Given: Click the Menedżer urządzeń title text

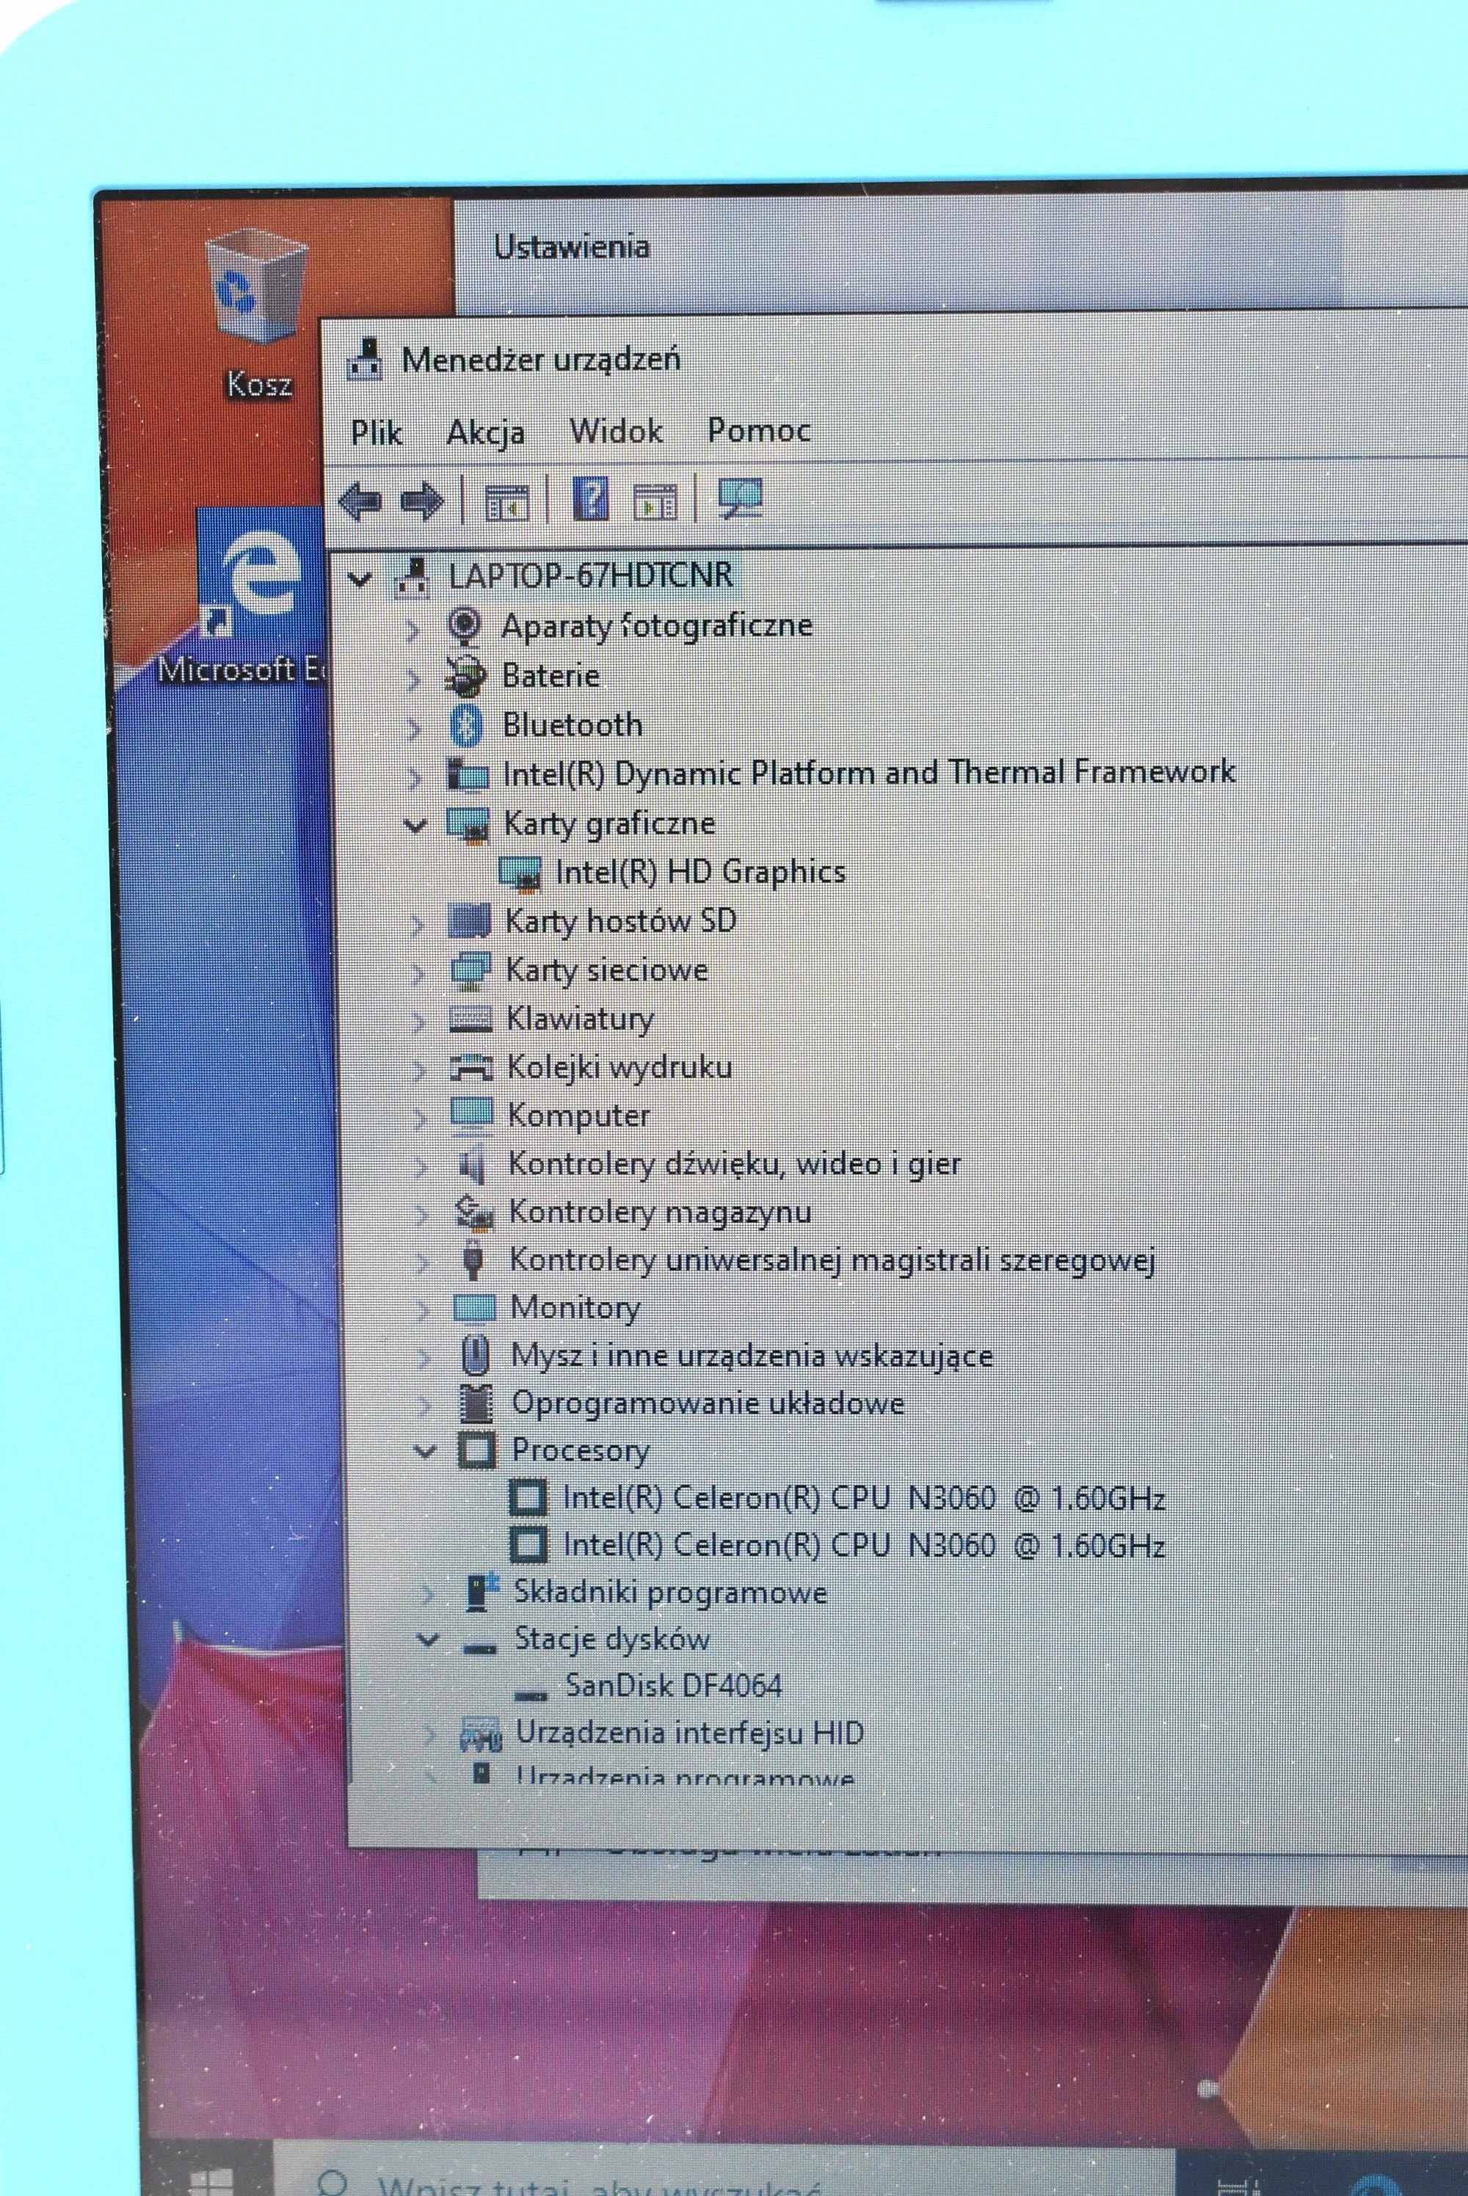Looking at the screenshot, I should click(x=541, y=360).
